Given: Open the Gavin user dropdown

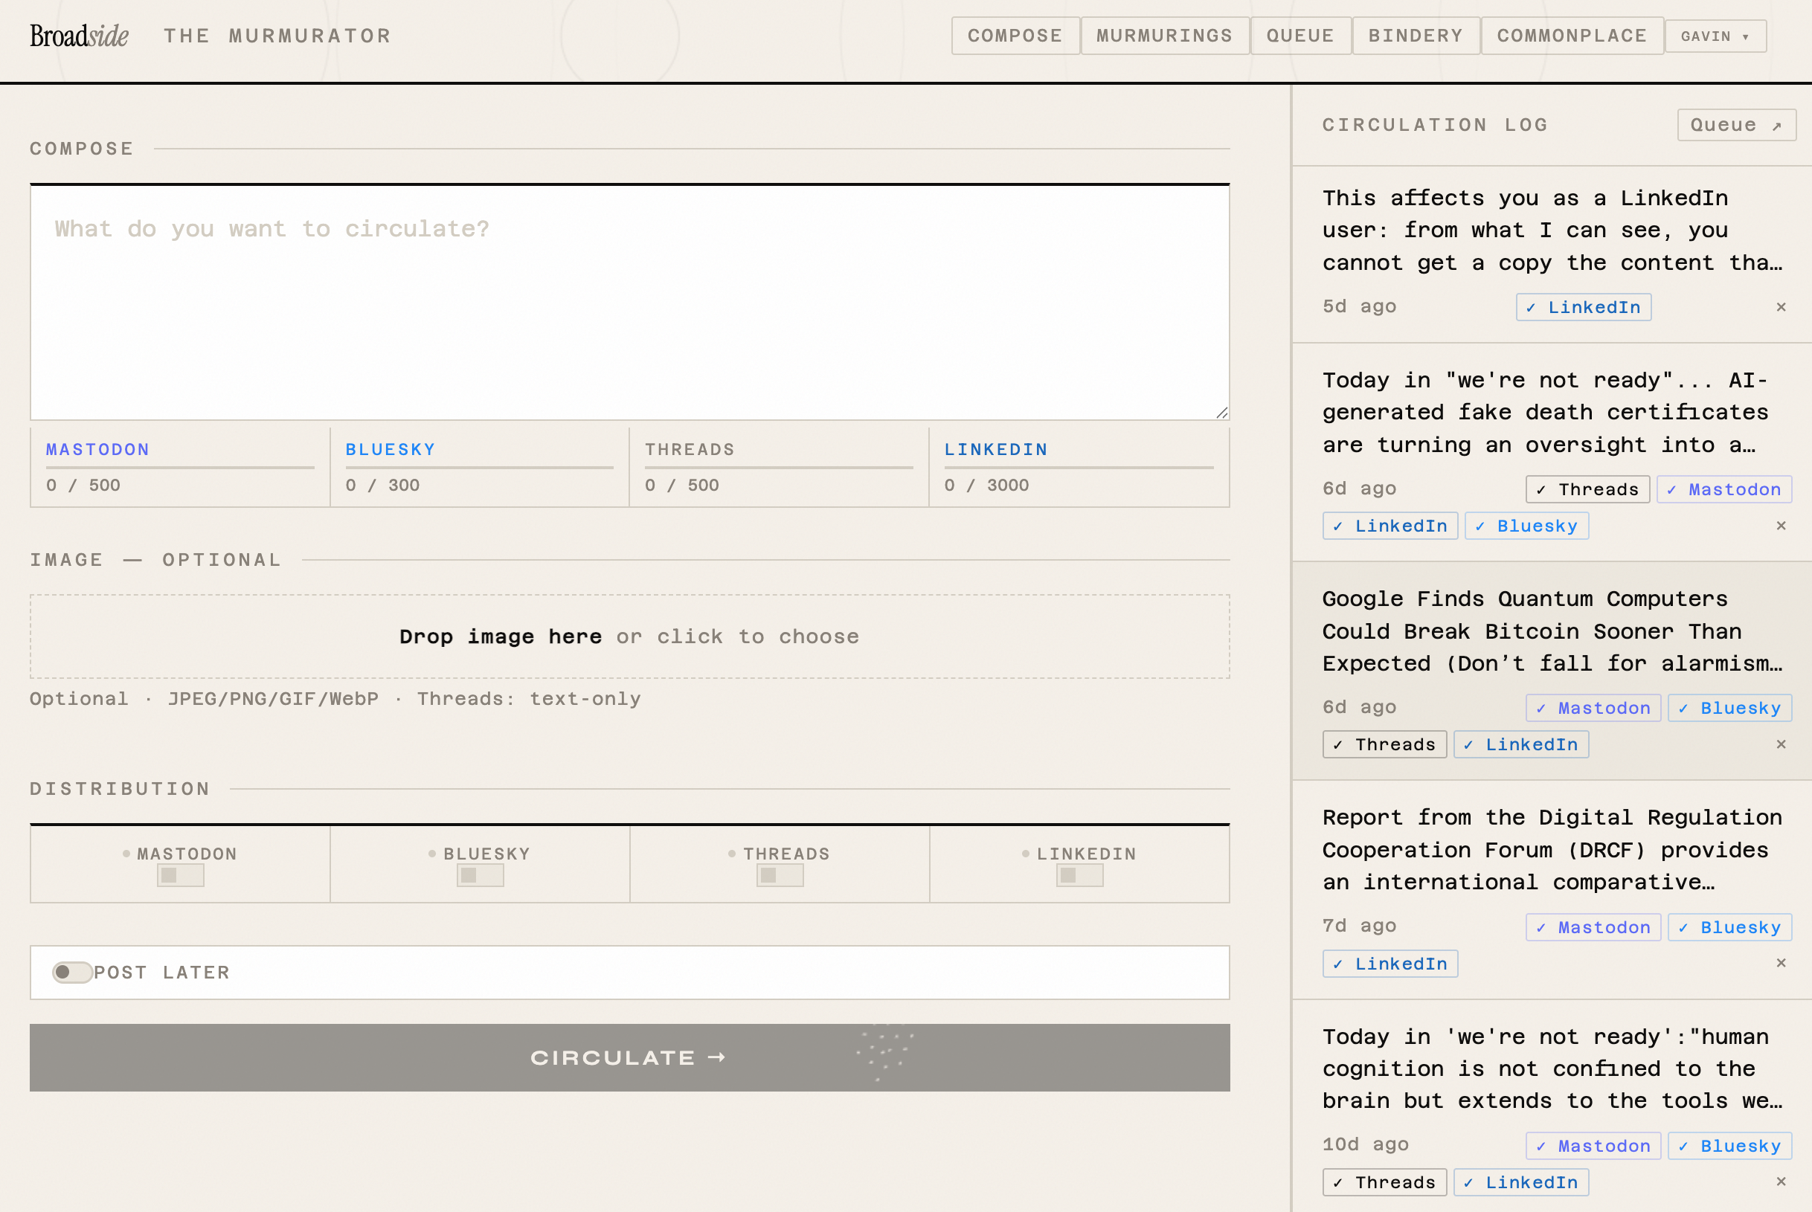Looking at the screenshot, I should point(1715,36).
